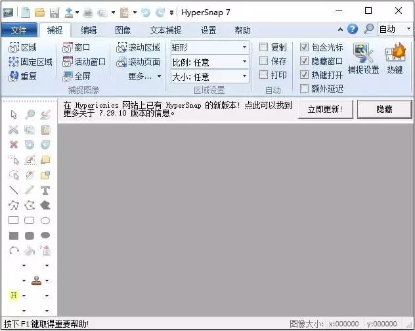Select the hollow rectangle tool
Viewport: 415px width, 331px height.
[x=14, y=220]
